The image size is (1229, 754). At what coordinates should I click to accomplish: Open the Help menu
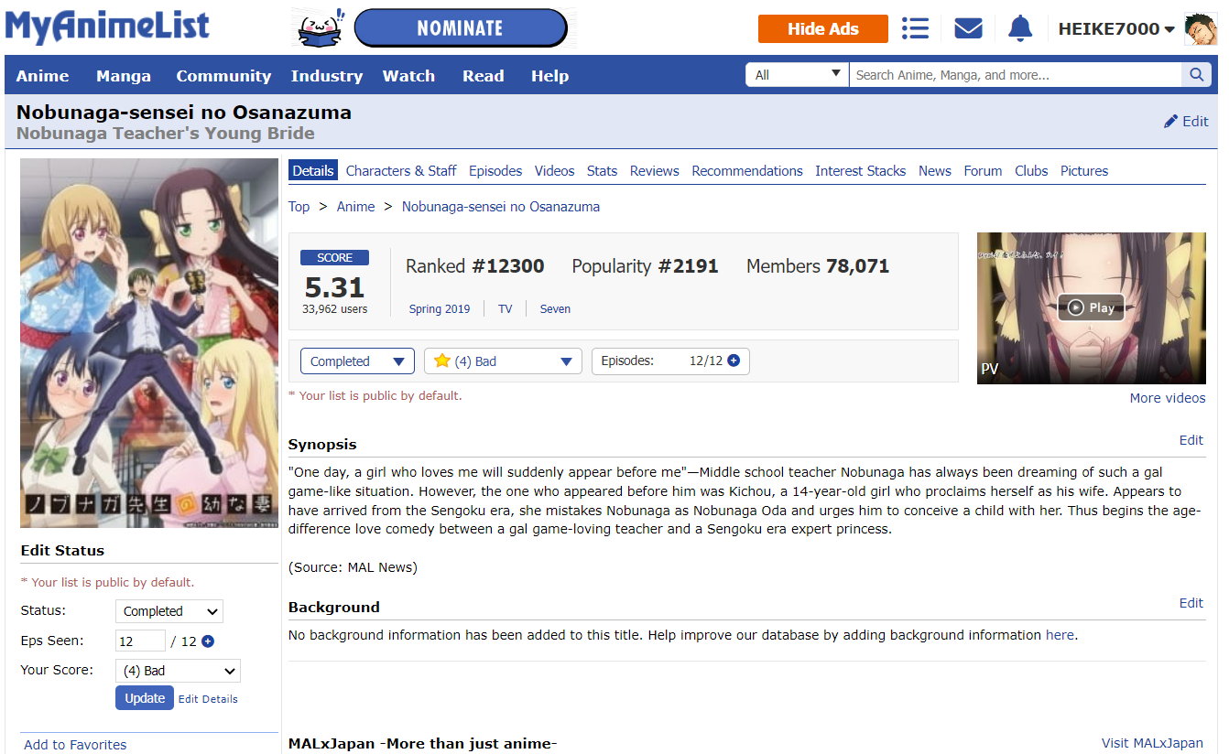click(549, 76)
